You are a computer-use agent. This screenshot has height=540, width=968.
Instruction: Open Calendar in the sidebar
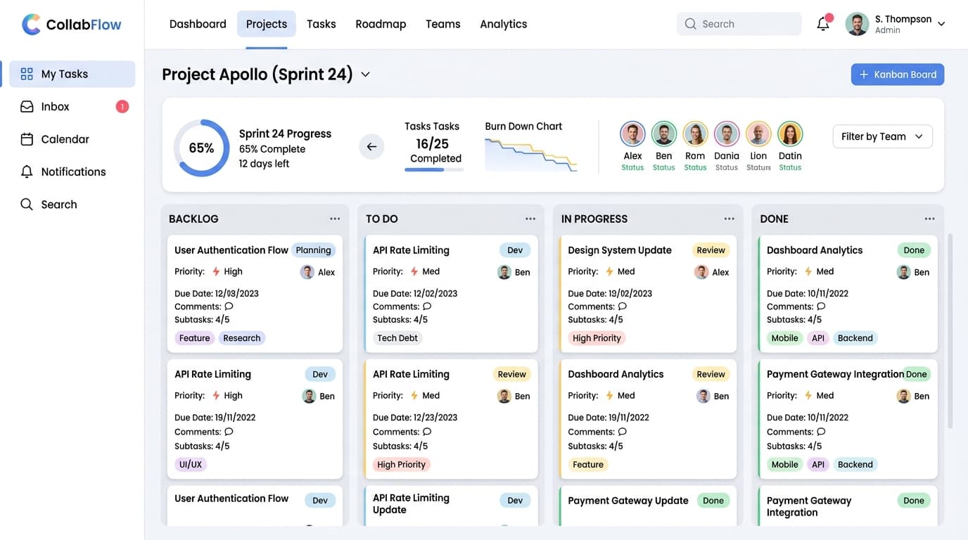72,139
